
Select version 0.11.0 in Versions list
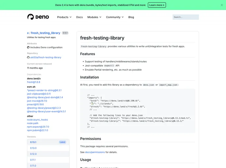(x=48, y=166)
